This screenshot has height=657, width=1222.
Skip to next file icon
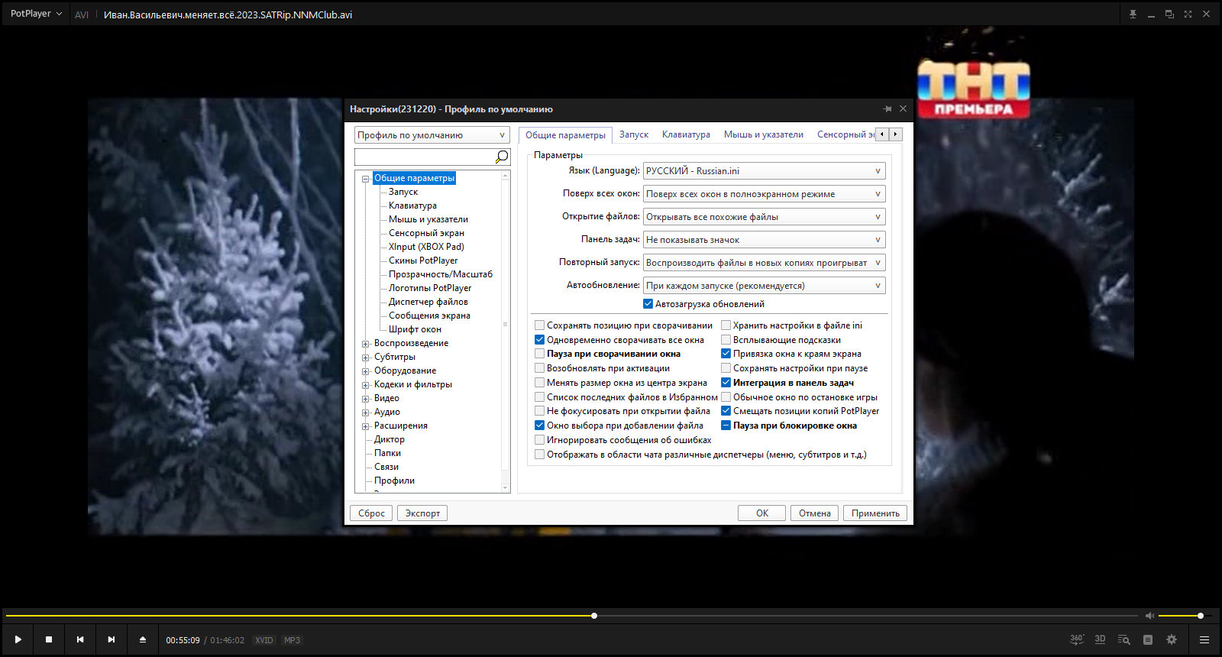click(112, 639)
